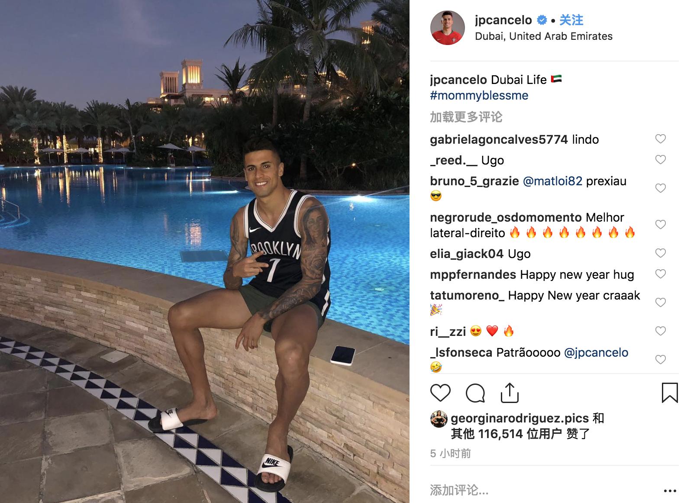Like the ri__zzi emoji comment
This screenshot has height=503, width=684.
[x=660, y=331]
